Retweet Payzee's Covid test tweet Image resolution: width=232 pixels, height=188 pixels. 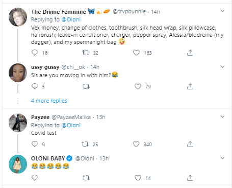(85, 144)
